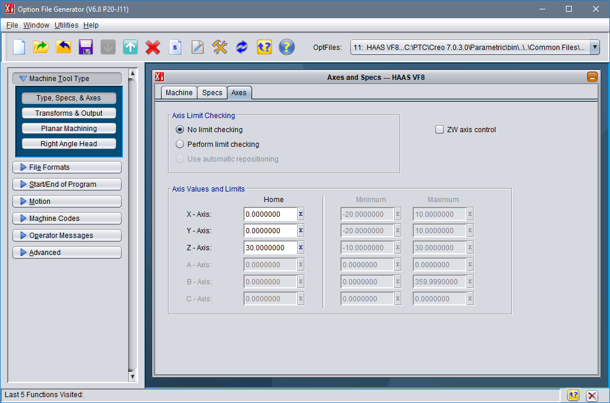Select No limit checking
The width and height of the screenshot is (610, 403).
click(x=180, y=129)
